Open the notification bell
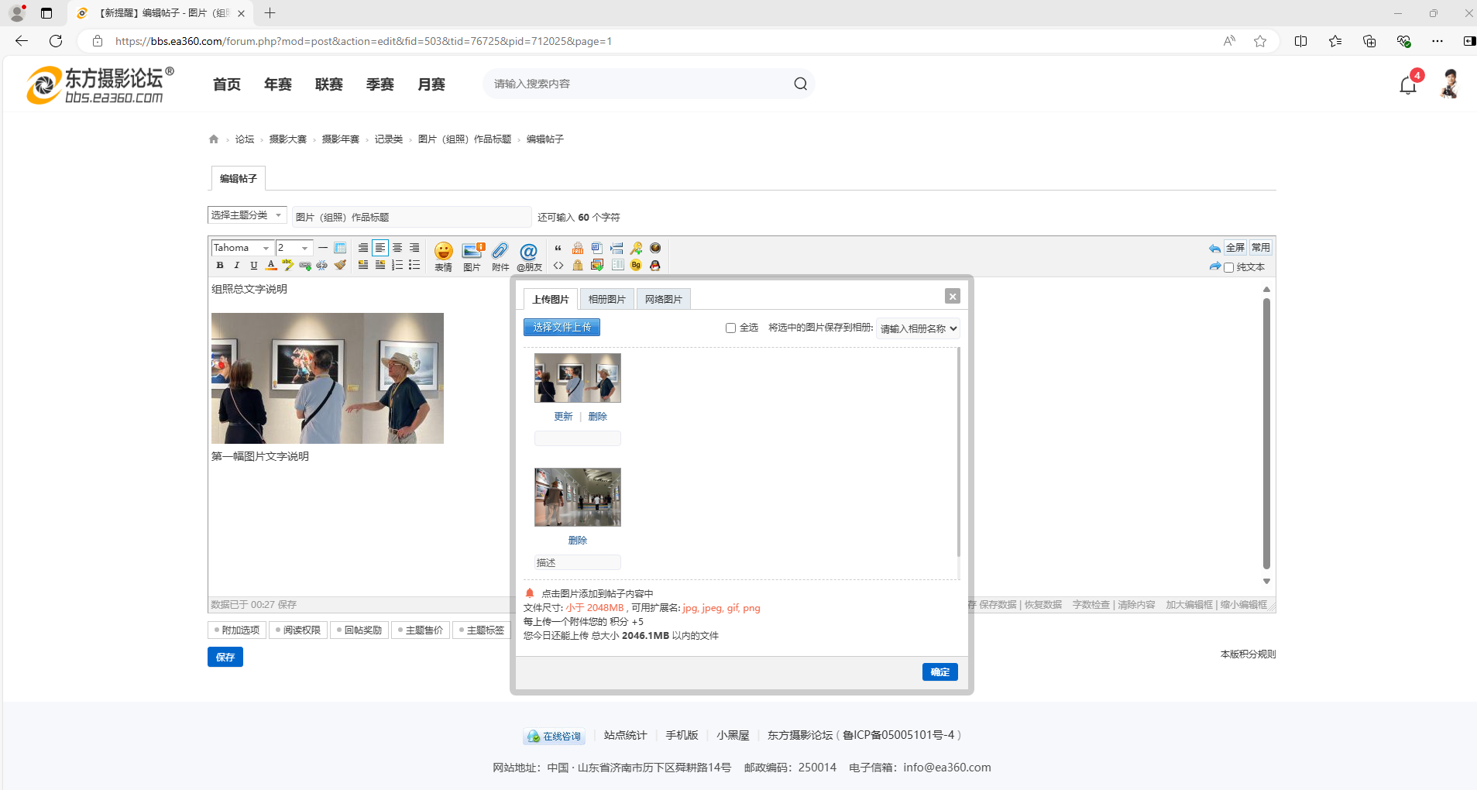 1407,84
